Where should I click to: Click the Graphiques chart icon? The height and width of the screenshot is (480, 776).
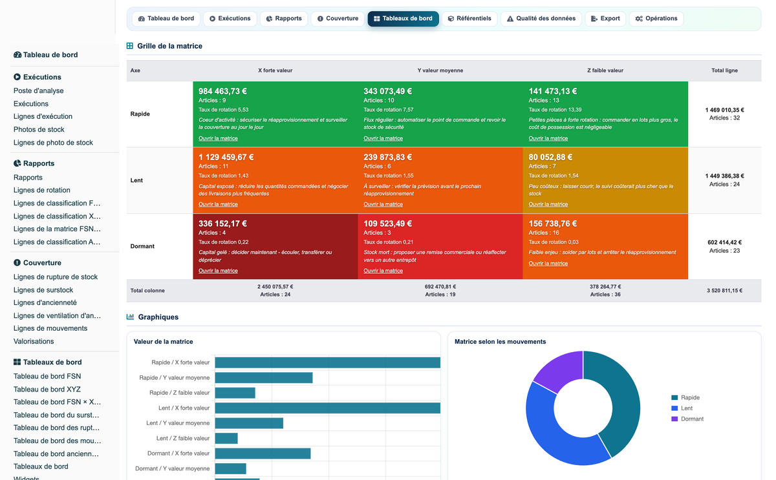tap(130, 317)
